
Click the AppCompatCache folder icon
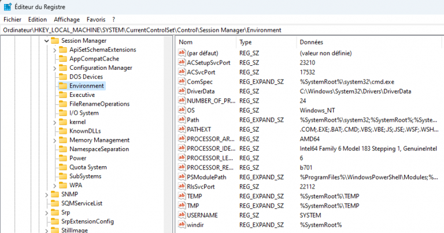(x=63, y=59)
